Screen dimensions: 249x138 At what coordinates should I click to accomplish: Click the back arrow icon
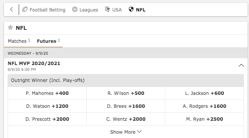click(x=12, y=9)
